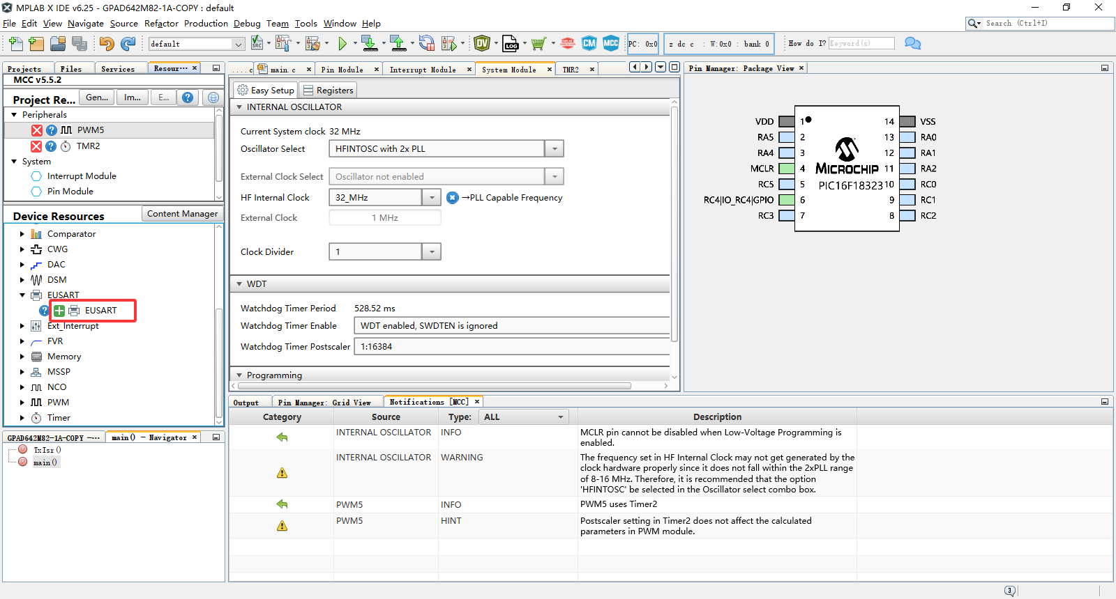
Task: Toggle pin RC3 box in Package View
Action: click(787, 216)
